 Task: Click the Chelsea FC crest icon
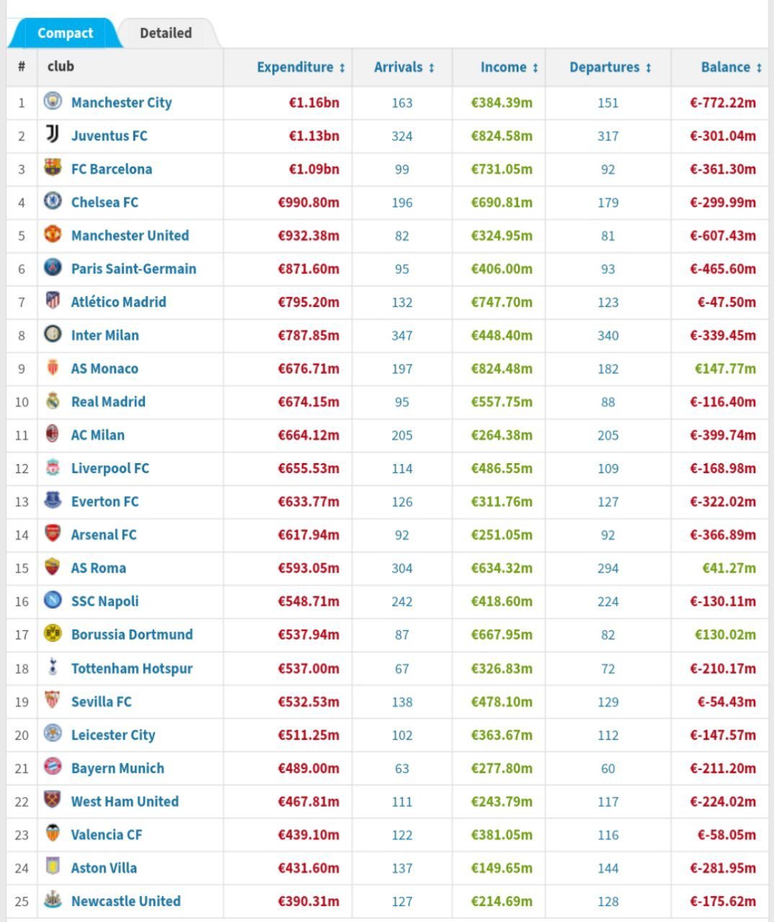pos(53,201)
